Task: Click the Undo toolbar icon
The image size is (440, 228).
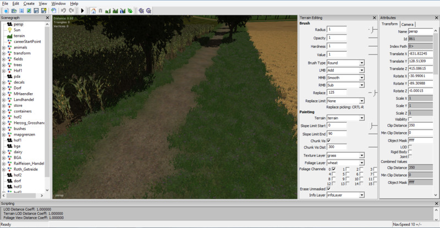Action: pos(63,10)
